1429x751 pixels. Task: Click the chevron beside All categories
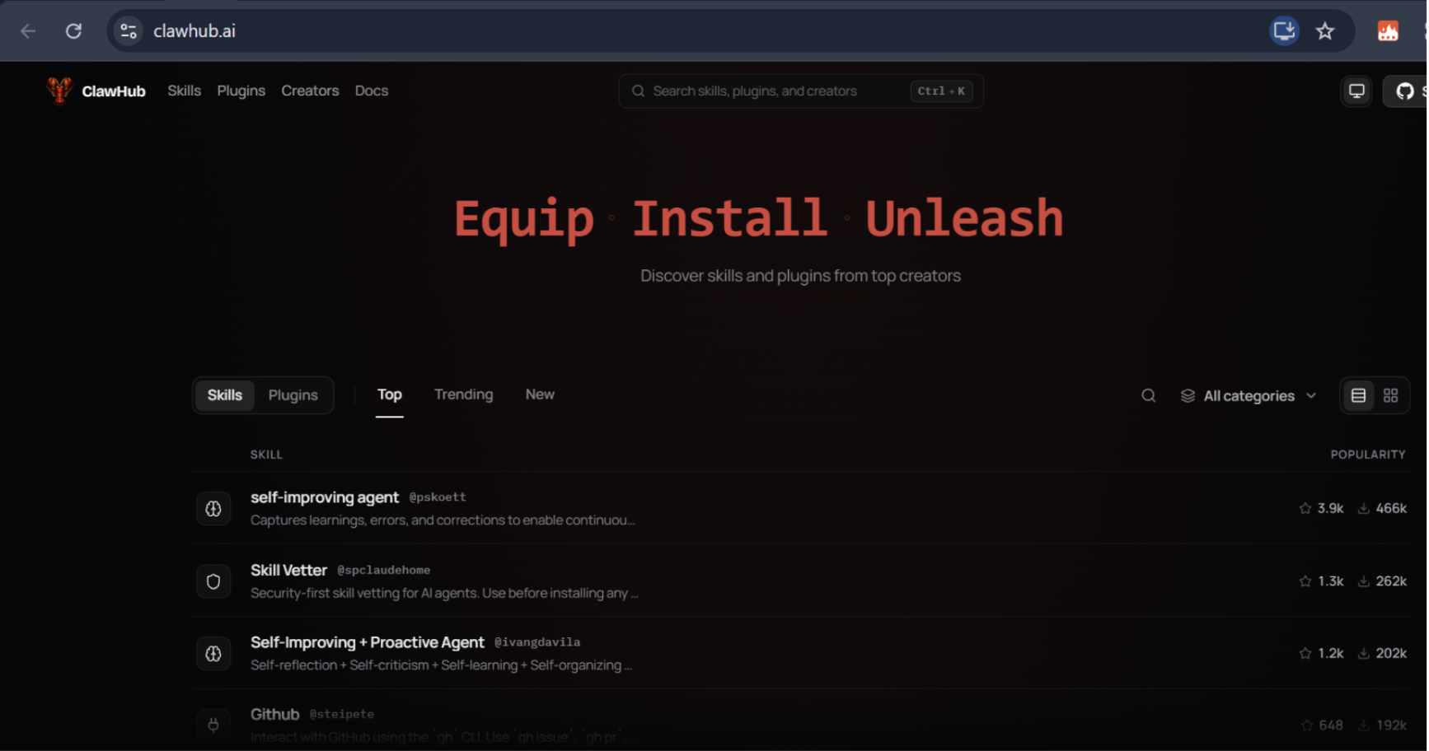point(1311,396)
